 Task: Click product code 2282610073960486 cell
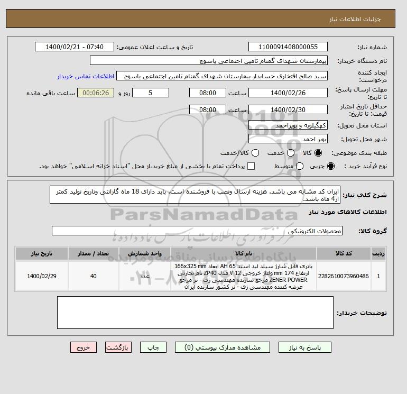tap(344, 276)
